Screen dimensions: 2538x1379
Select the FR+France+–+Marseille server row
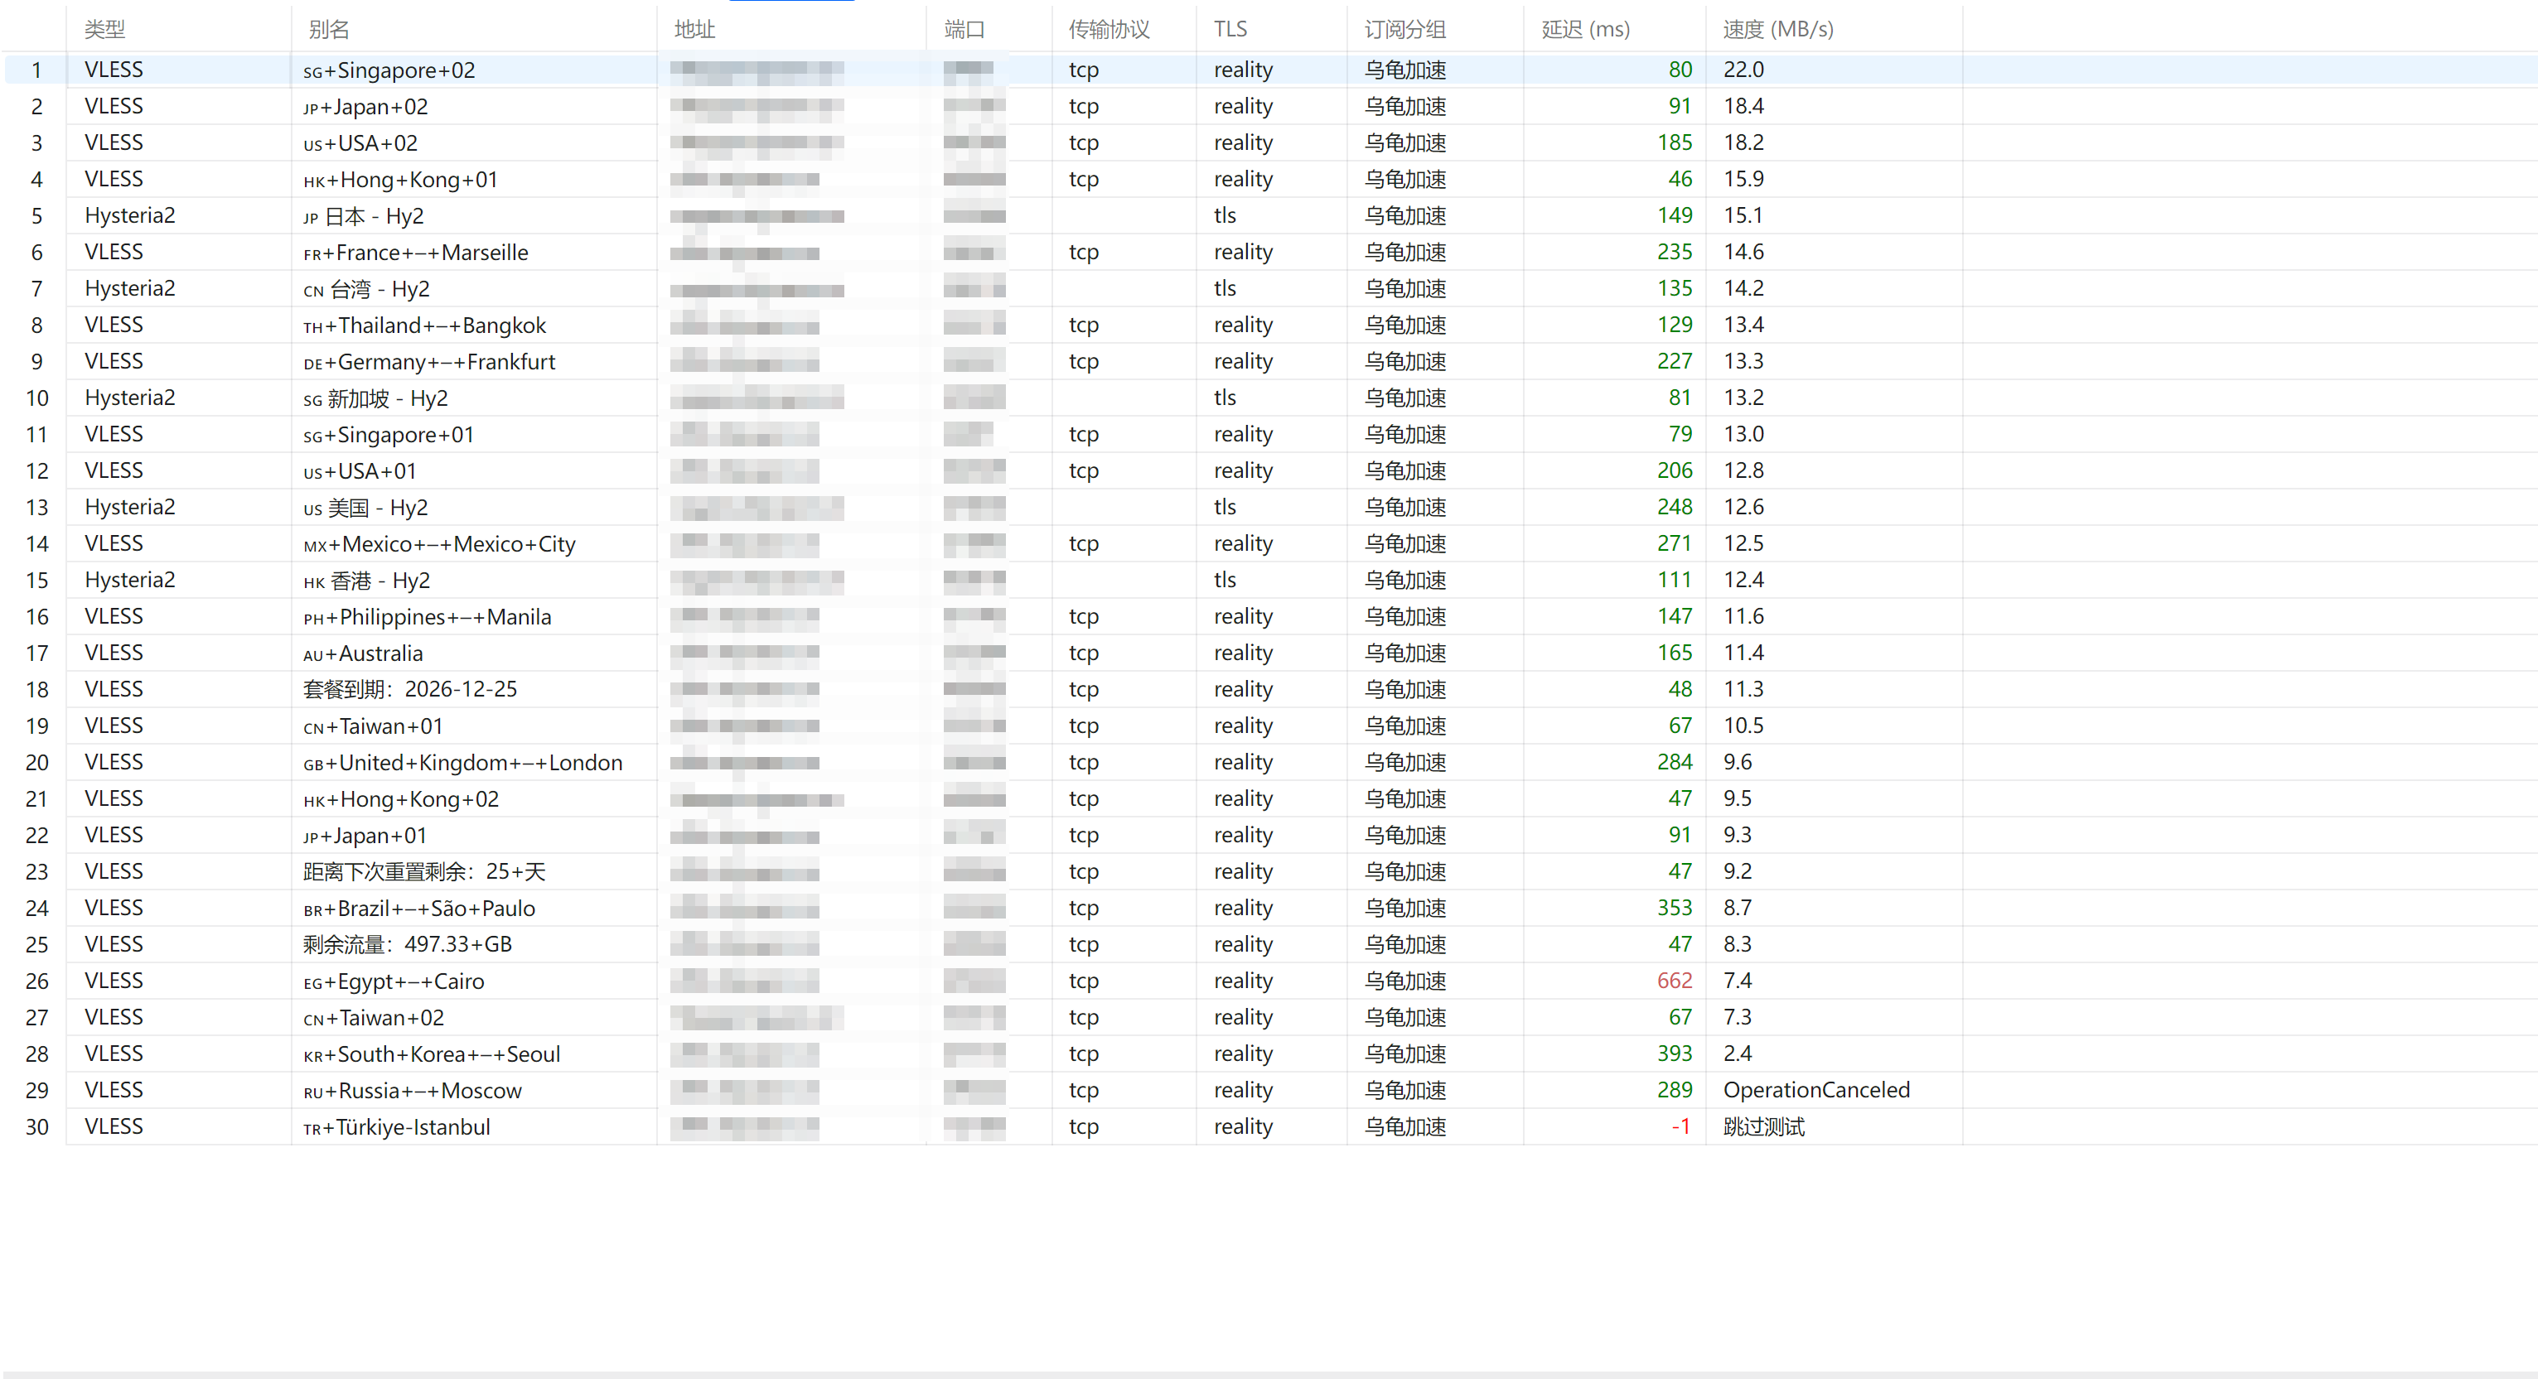[x=1269, y=252]
